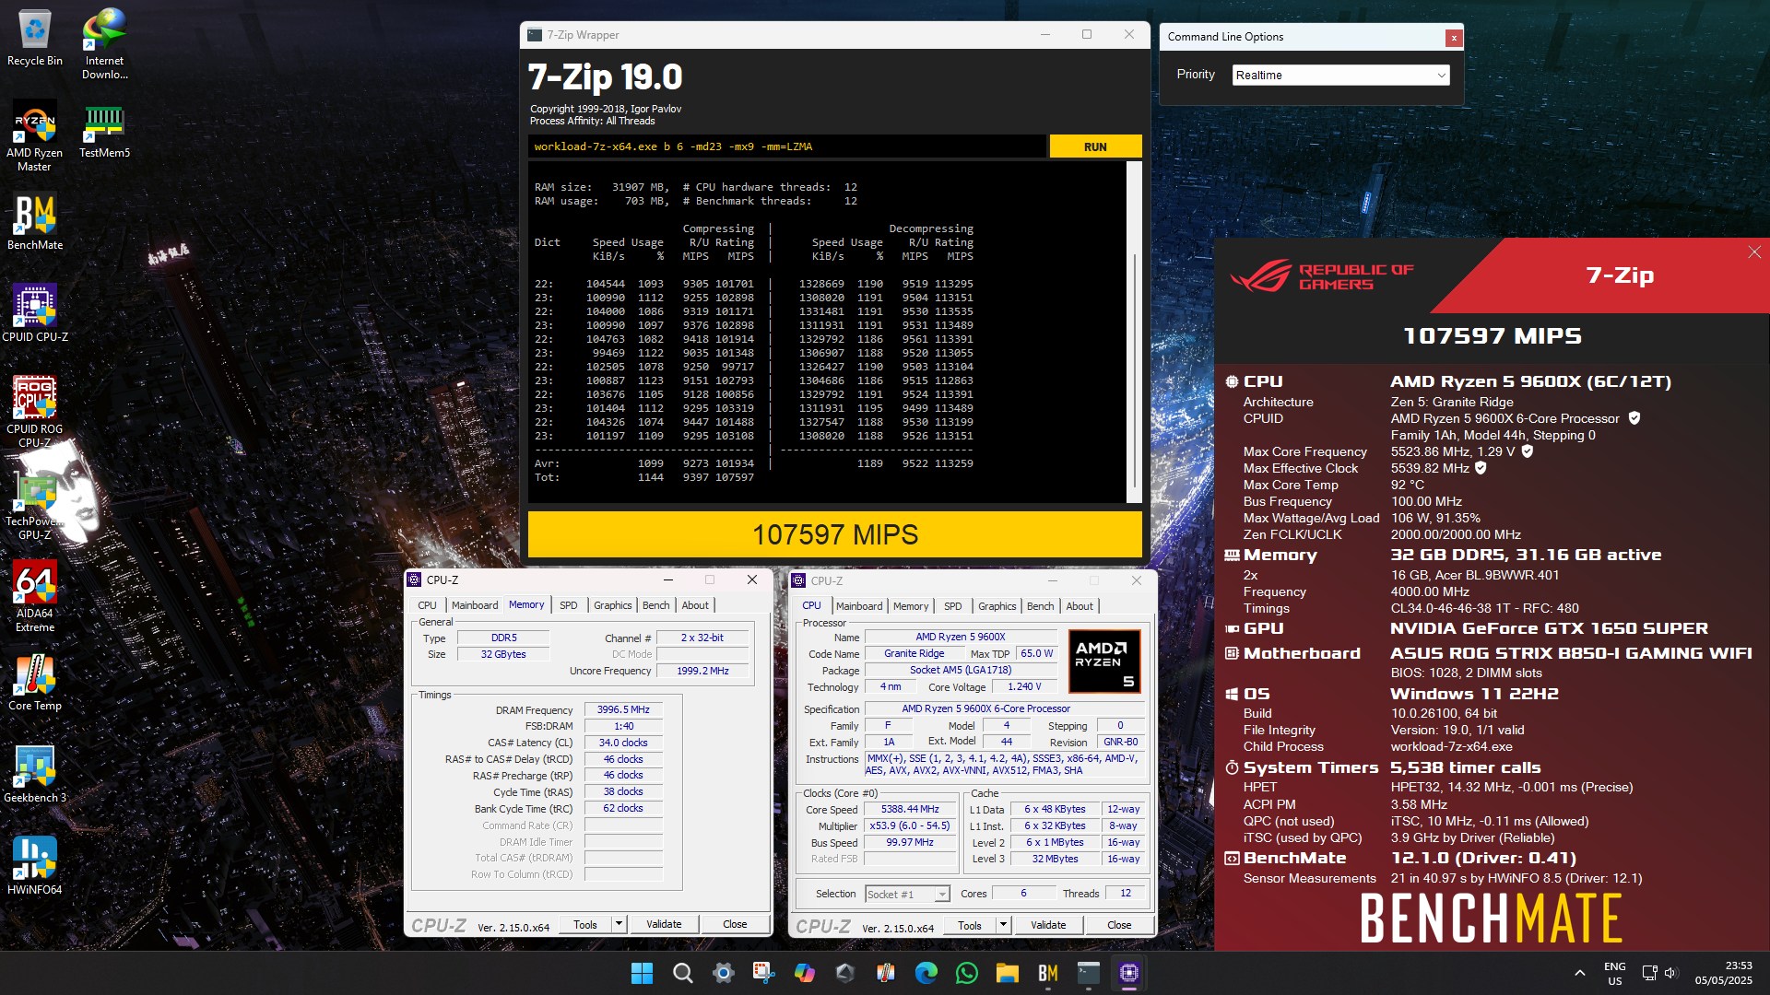Switch to Memory tab in right CPU-Z window

tap(911, 606)
